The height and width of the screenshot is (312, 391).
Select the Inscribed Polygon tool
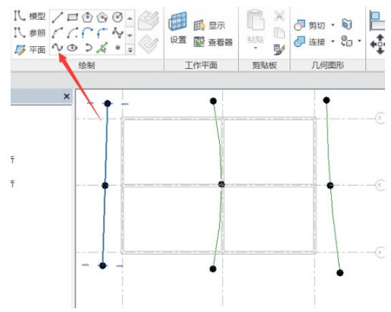point(87,17)
